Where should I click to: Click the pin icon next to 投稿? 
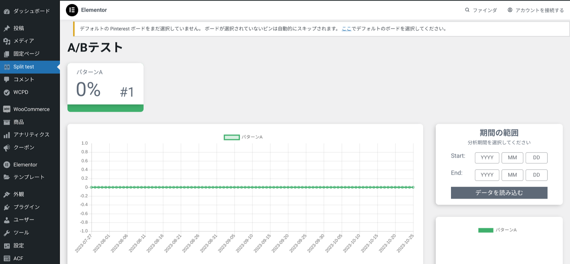7,29
